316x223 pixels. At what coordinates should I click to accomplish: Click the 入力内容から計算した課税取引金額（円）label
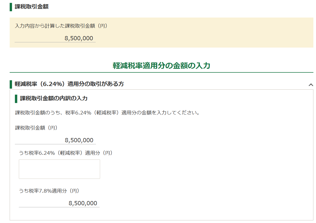(x=61, y=26)
